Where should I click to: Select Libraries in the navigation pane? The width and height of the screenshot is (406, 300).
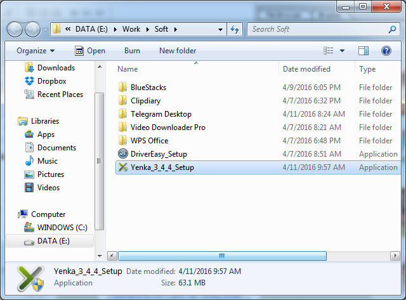coord(39,121)
